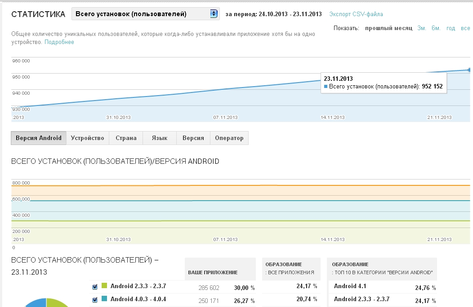Select the Версия Android tab
The width and height of the screenshot is (473, 307).
[39, 138]
